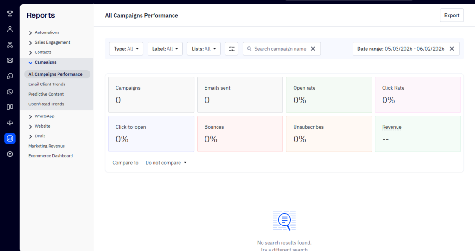Open Campaigns envelope icon in left navigation
475x251 pixels.
tap(10, 60)
